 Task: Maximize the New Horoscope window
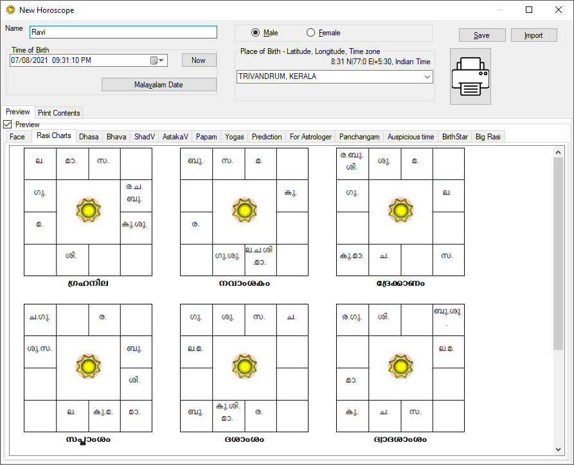click(x=529, y=10)
